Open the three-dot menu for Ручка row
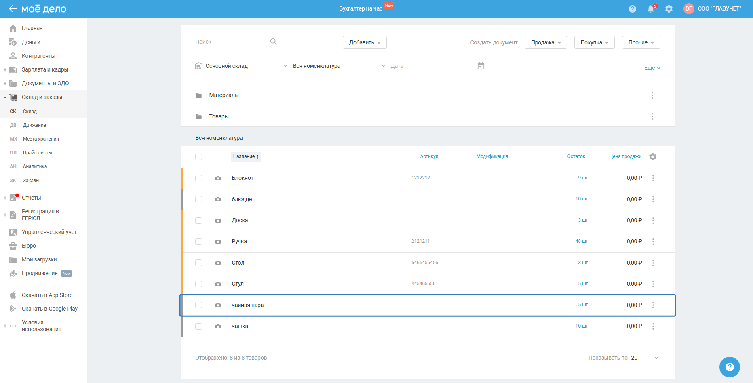 coord(653,242)
